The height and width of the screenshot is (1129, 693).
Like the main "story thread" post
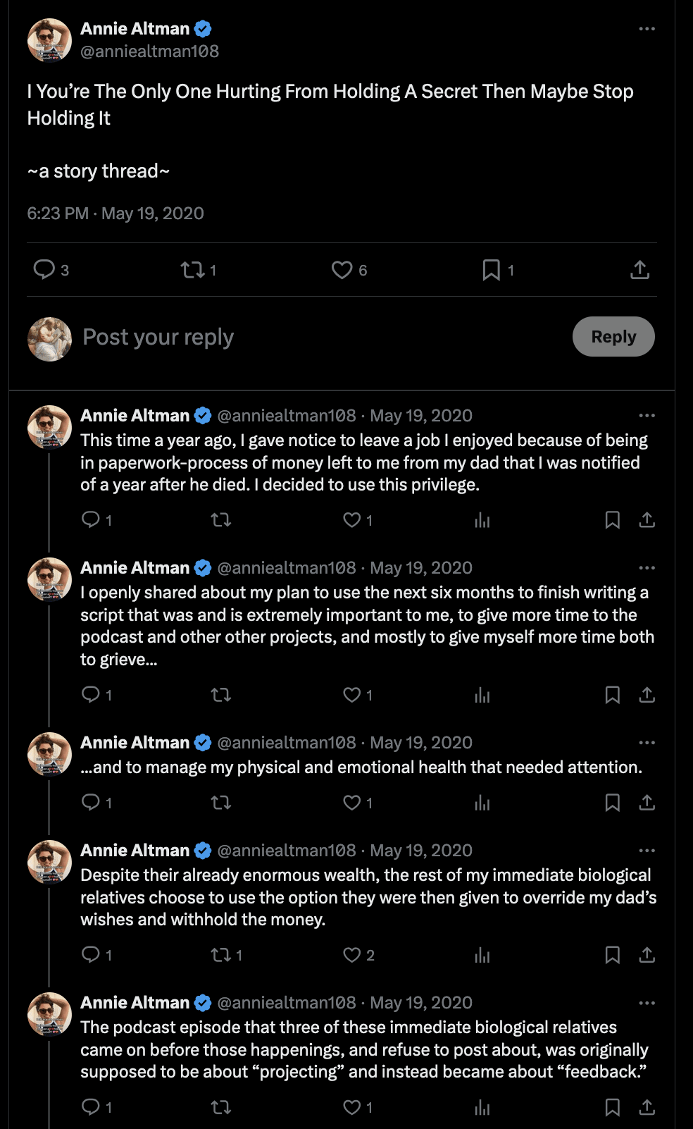342,270
